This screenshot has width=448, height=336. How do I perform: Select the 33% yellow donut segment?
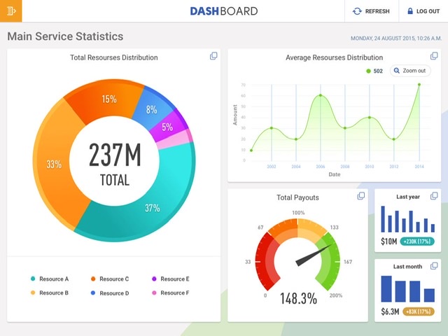[x=53, y=164]
